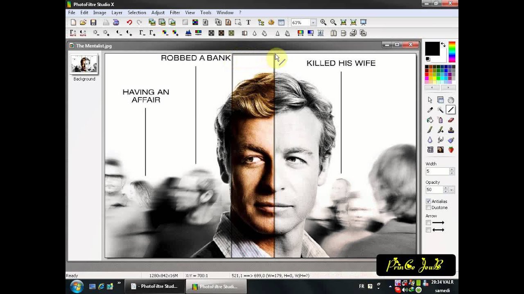Viewport: 524px width, 294px height.
Task: Click the Brightness plus icon
Action: coord(106,33)
